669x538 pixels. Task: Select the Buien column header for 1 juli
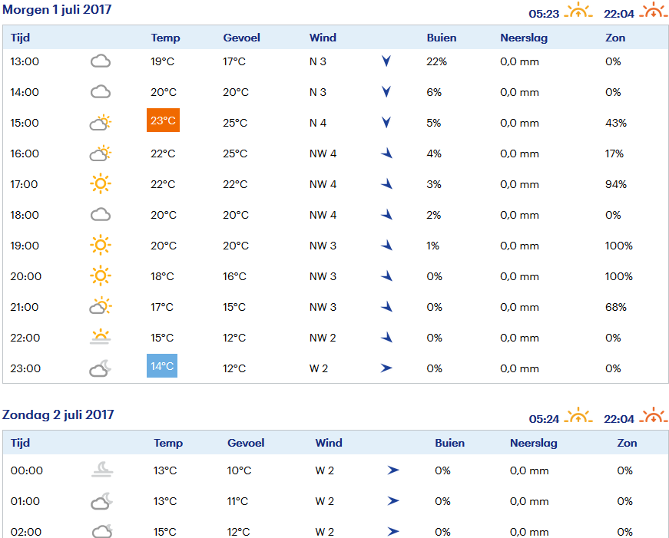tap(442, 38)
